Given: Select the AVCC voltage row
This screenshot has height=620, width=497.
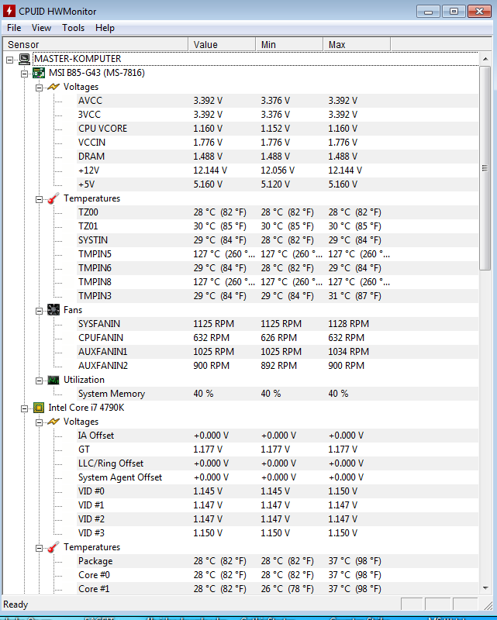Looking at the screenshot, I should pyautogui.click(x=278, y=101).
